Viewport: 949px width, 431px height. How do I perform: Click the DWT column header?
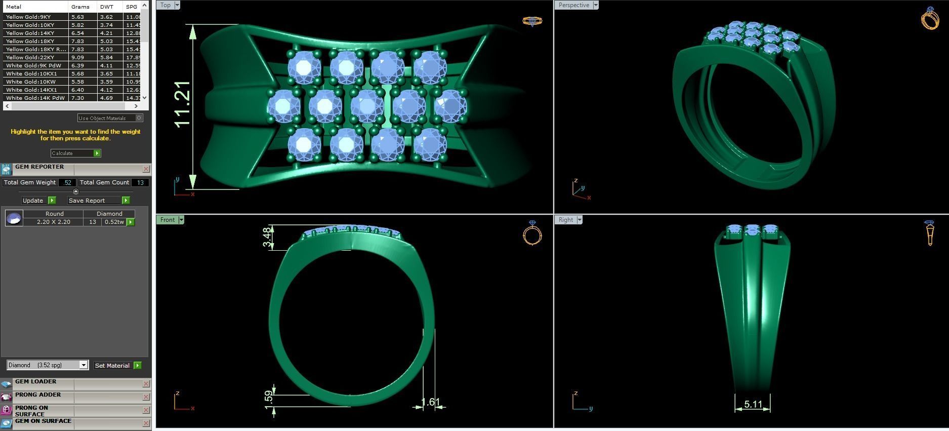[x=110, y=7]
